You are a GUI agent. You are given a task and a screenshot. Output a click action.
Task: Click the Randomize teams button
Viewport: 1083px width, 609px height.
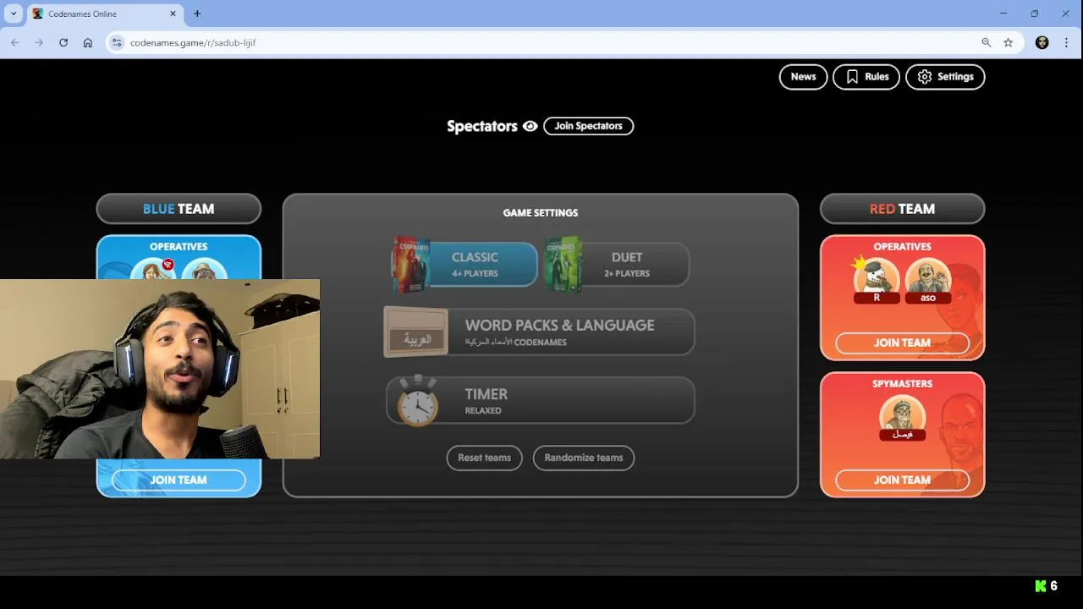tap(584, 458)
